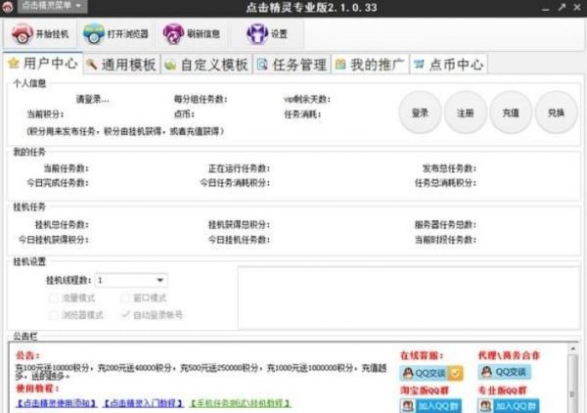Toggle the 窗口模式 checkbox
Viewport: 587px width, 413px height.
tap(124, 298)
